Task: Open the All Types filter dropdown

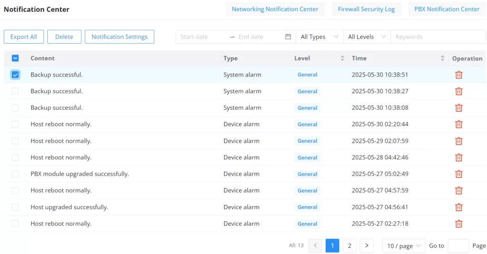Action: coord(320,37)
